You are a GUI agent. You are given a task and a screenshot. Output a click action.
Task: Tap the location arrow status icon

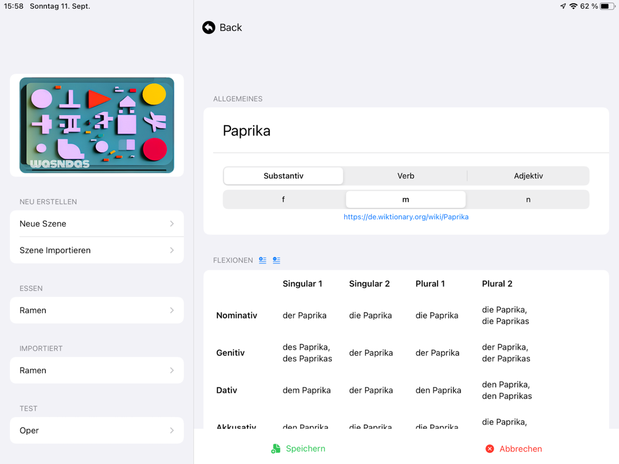click(563, 6)
